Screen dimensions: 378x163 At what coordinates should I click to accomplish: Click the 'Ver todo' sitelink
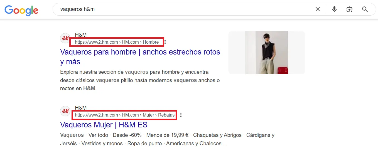(98, 135)
